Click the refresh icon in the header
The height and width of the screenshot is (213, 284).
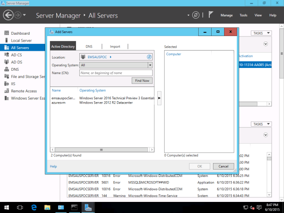click(196, 15)
